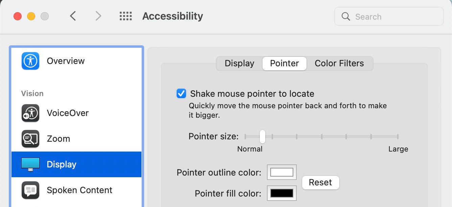Click the Pointer size slider handle
Viewport: 452px width, 207px height.
click(x=262, y=136)
